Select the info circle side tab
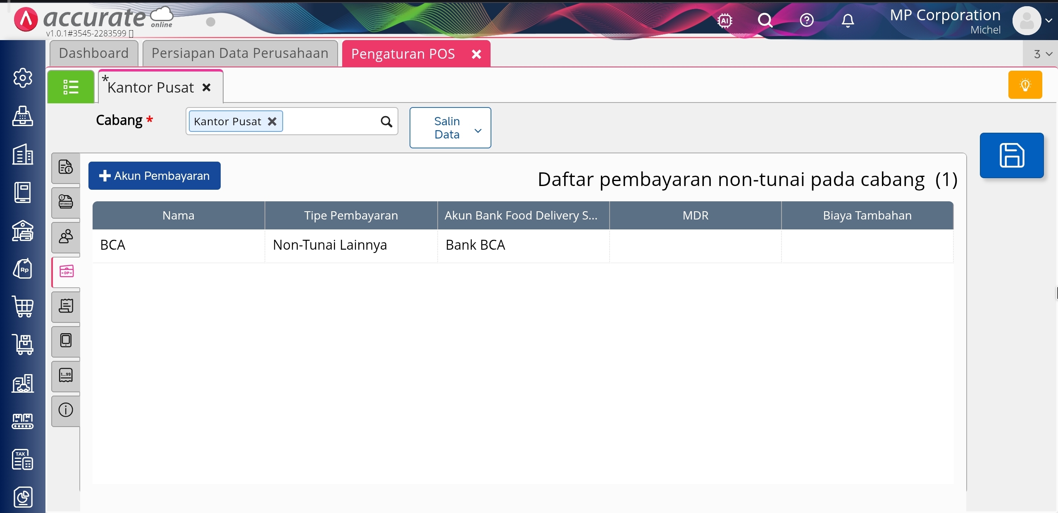The width and height of the screenshot is (1058, 513). tap(66, 410)
